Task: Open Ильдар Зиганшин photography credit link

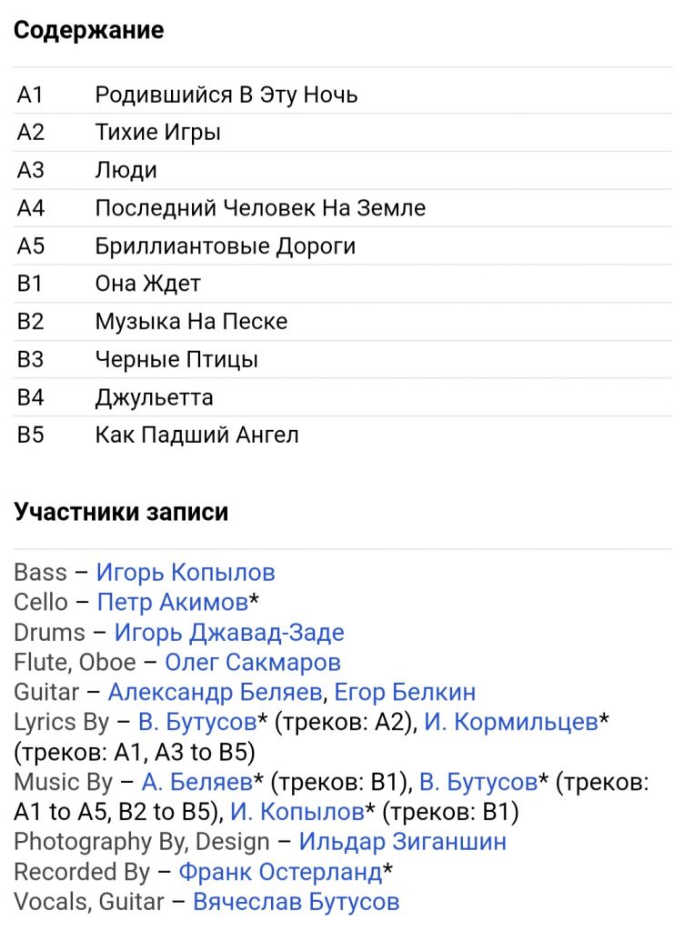Action: [403, 843]
